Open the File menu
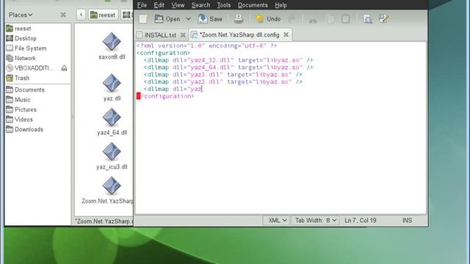Image resolution: width=470 pixels, height=264 pixels. [x=142, y=5]
